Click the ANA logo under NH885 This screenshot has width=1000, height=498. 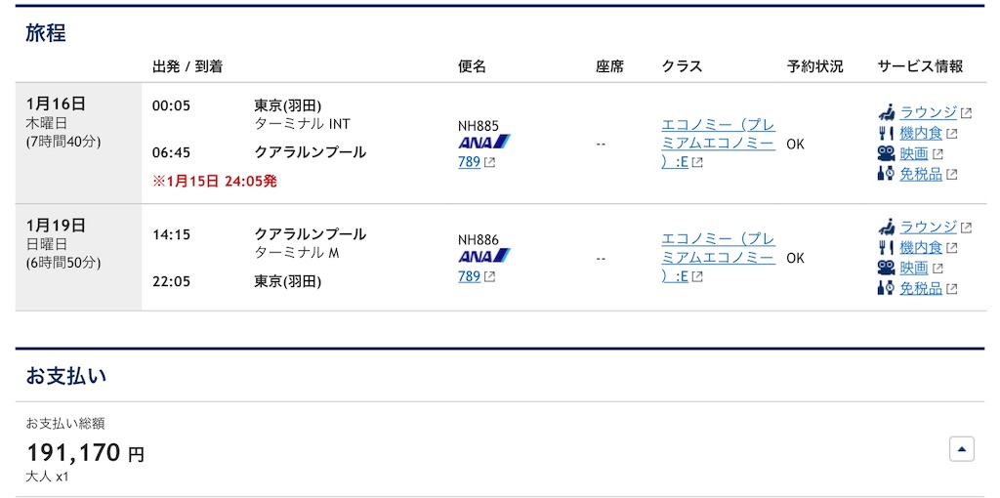[484, 143]
